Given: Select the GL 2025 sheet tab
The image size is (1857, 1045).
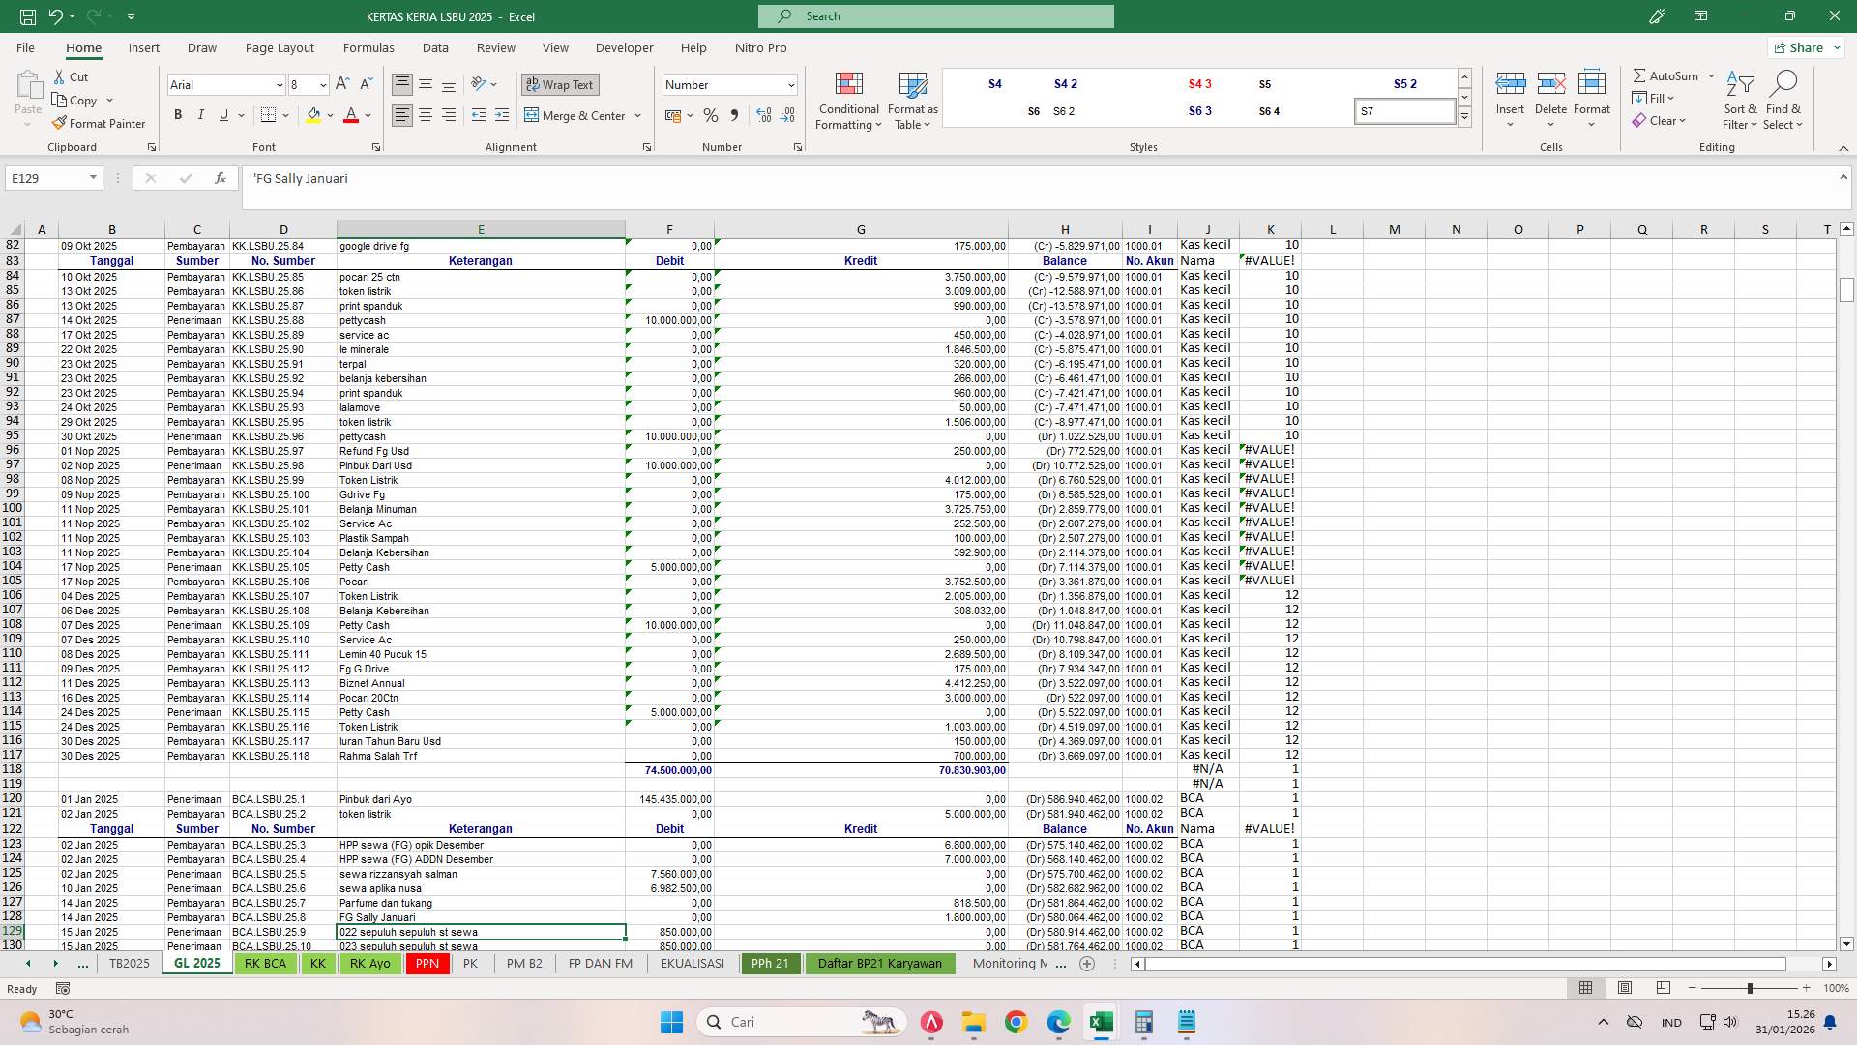Looking at the screenshot, I should [x=196, y=963].
